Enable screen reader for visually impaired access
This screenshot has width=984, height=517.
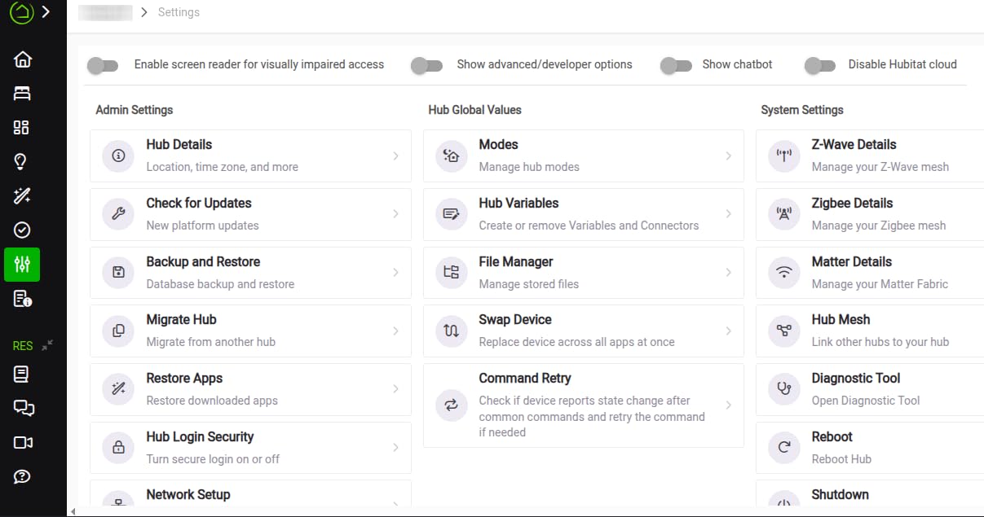(103, 65)
